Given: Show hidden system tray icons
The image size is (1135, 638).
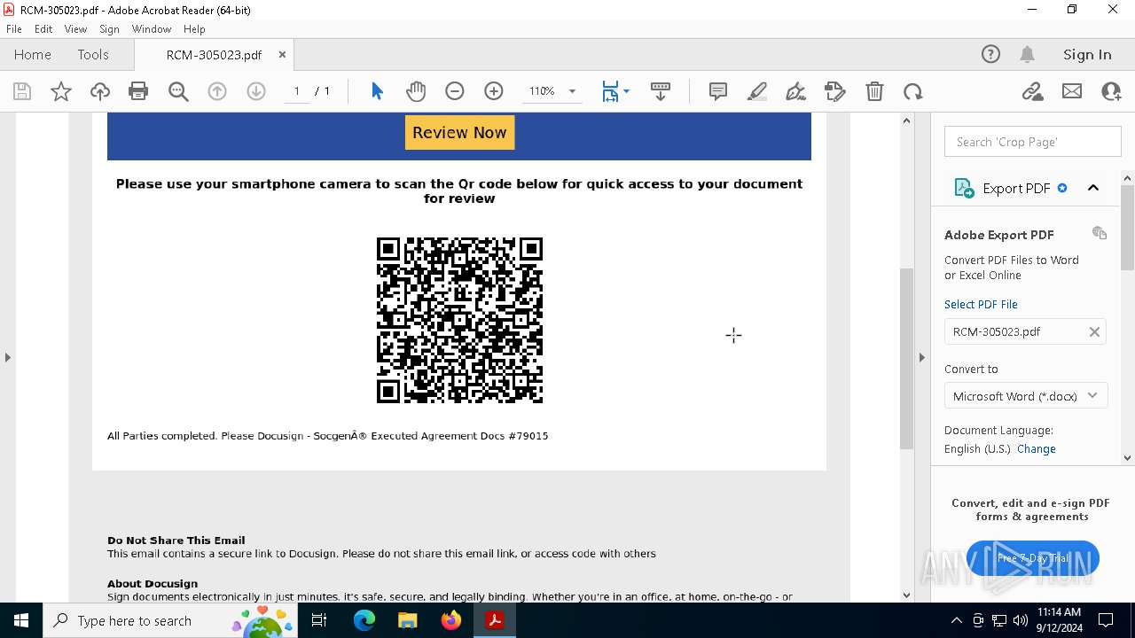Looking at the screenshot, I should tap(956, 620).
